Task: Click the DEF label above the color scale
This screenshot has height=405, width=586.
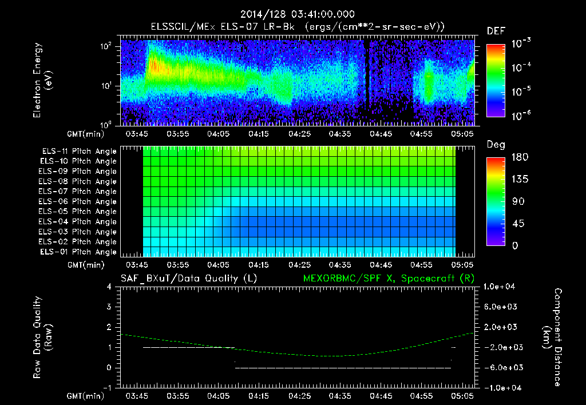Action: click(x=496, y=31)
